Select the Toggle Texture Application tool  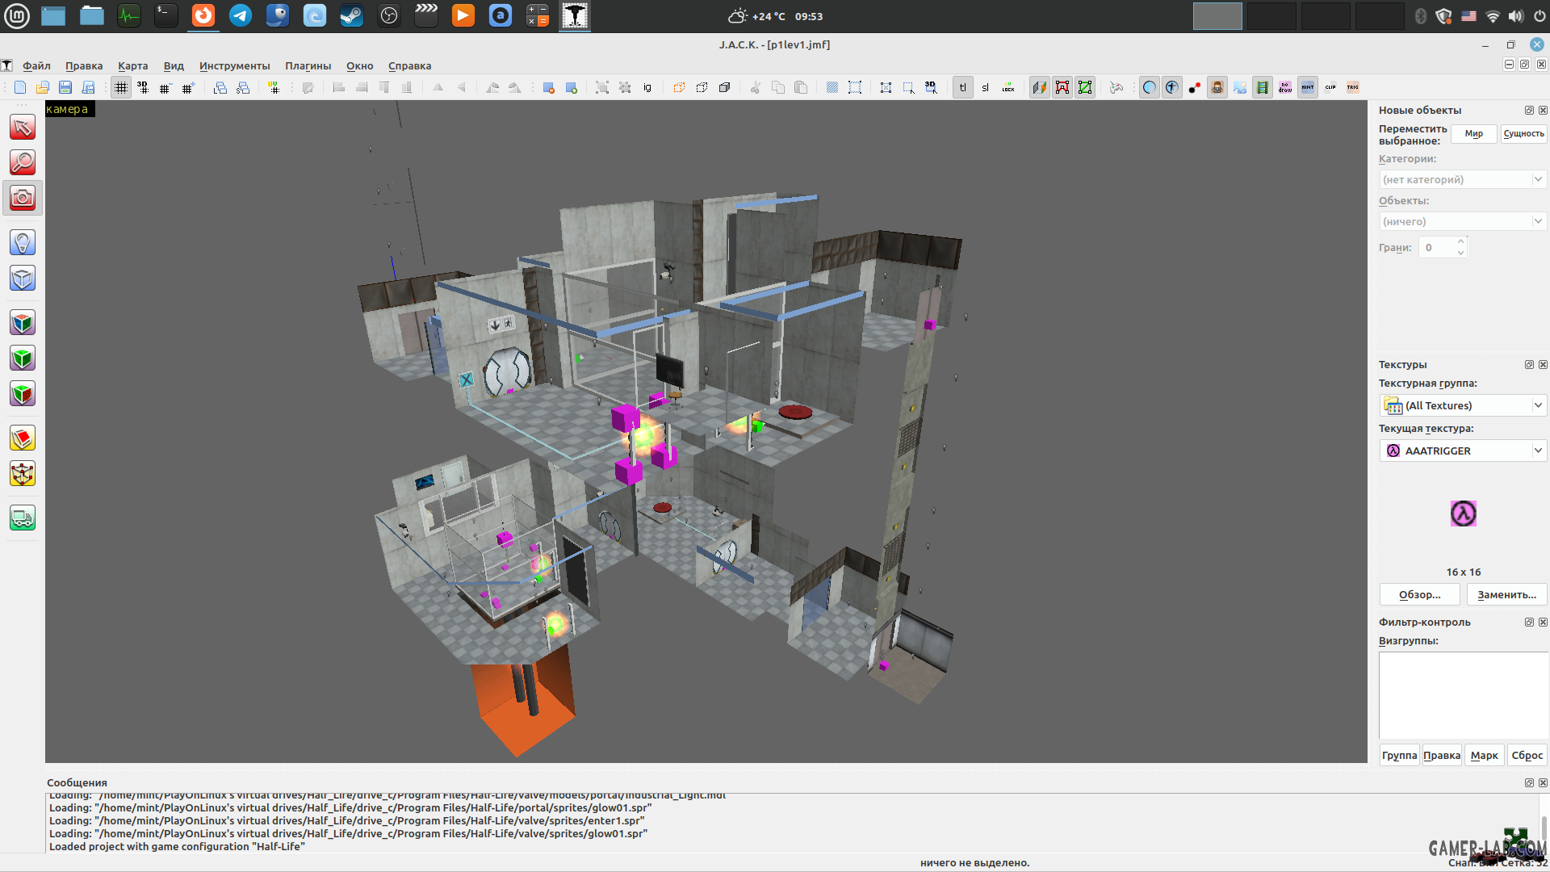point(23,322)
